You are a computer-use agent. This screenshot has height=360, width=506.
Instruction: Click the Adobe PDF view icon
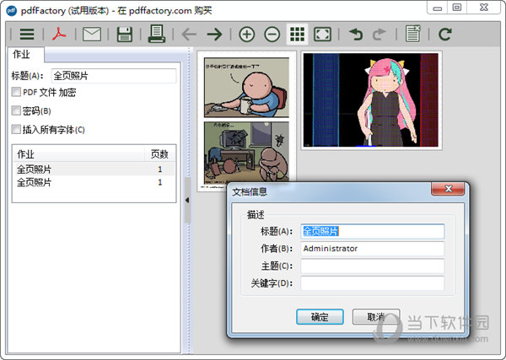(59, 34)
